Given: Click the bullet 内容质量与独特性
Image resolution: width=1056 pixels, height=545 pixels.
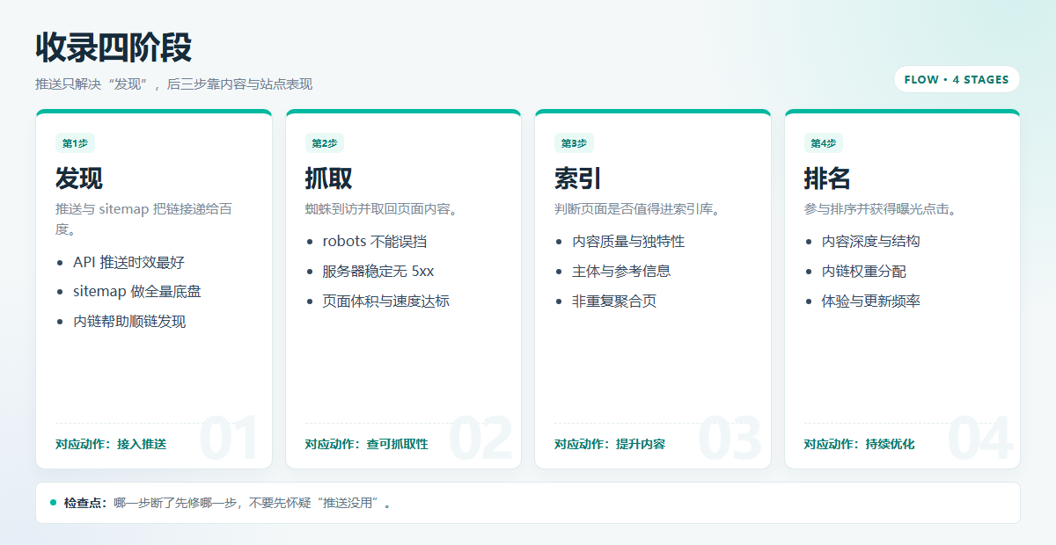Looking at the screenshot, I should [x=628, y=241].
